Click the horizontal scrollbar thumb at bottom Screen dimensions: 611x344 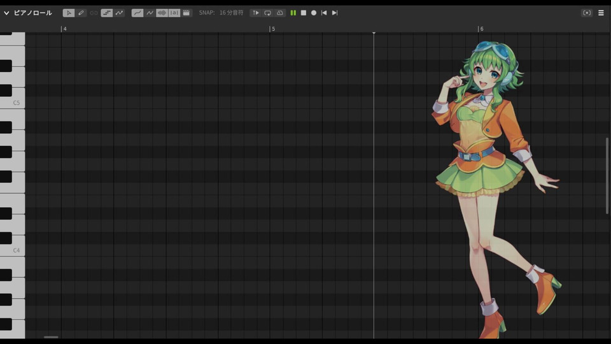(x=51, y=337)
